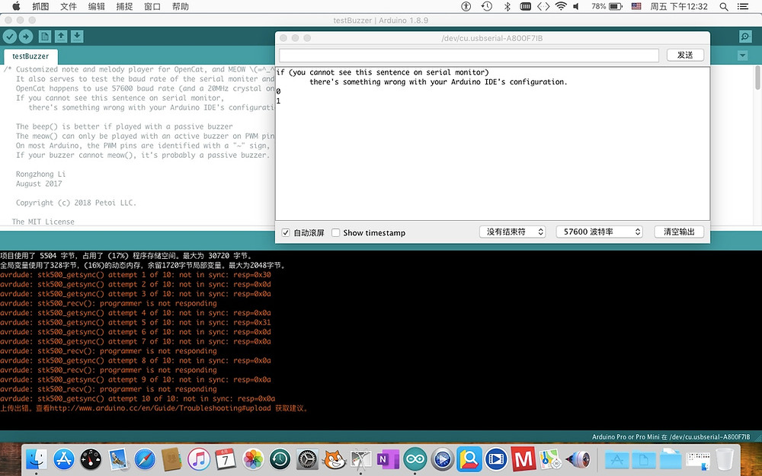The height and width of the screenshot is (476, 762).
Task: Toggle the 自动滚屏 autoscroll checkbox
Action: pyautogui.click(x=286, y=232)
